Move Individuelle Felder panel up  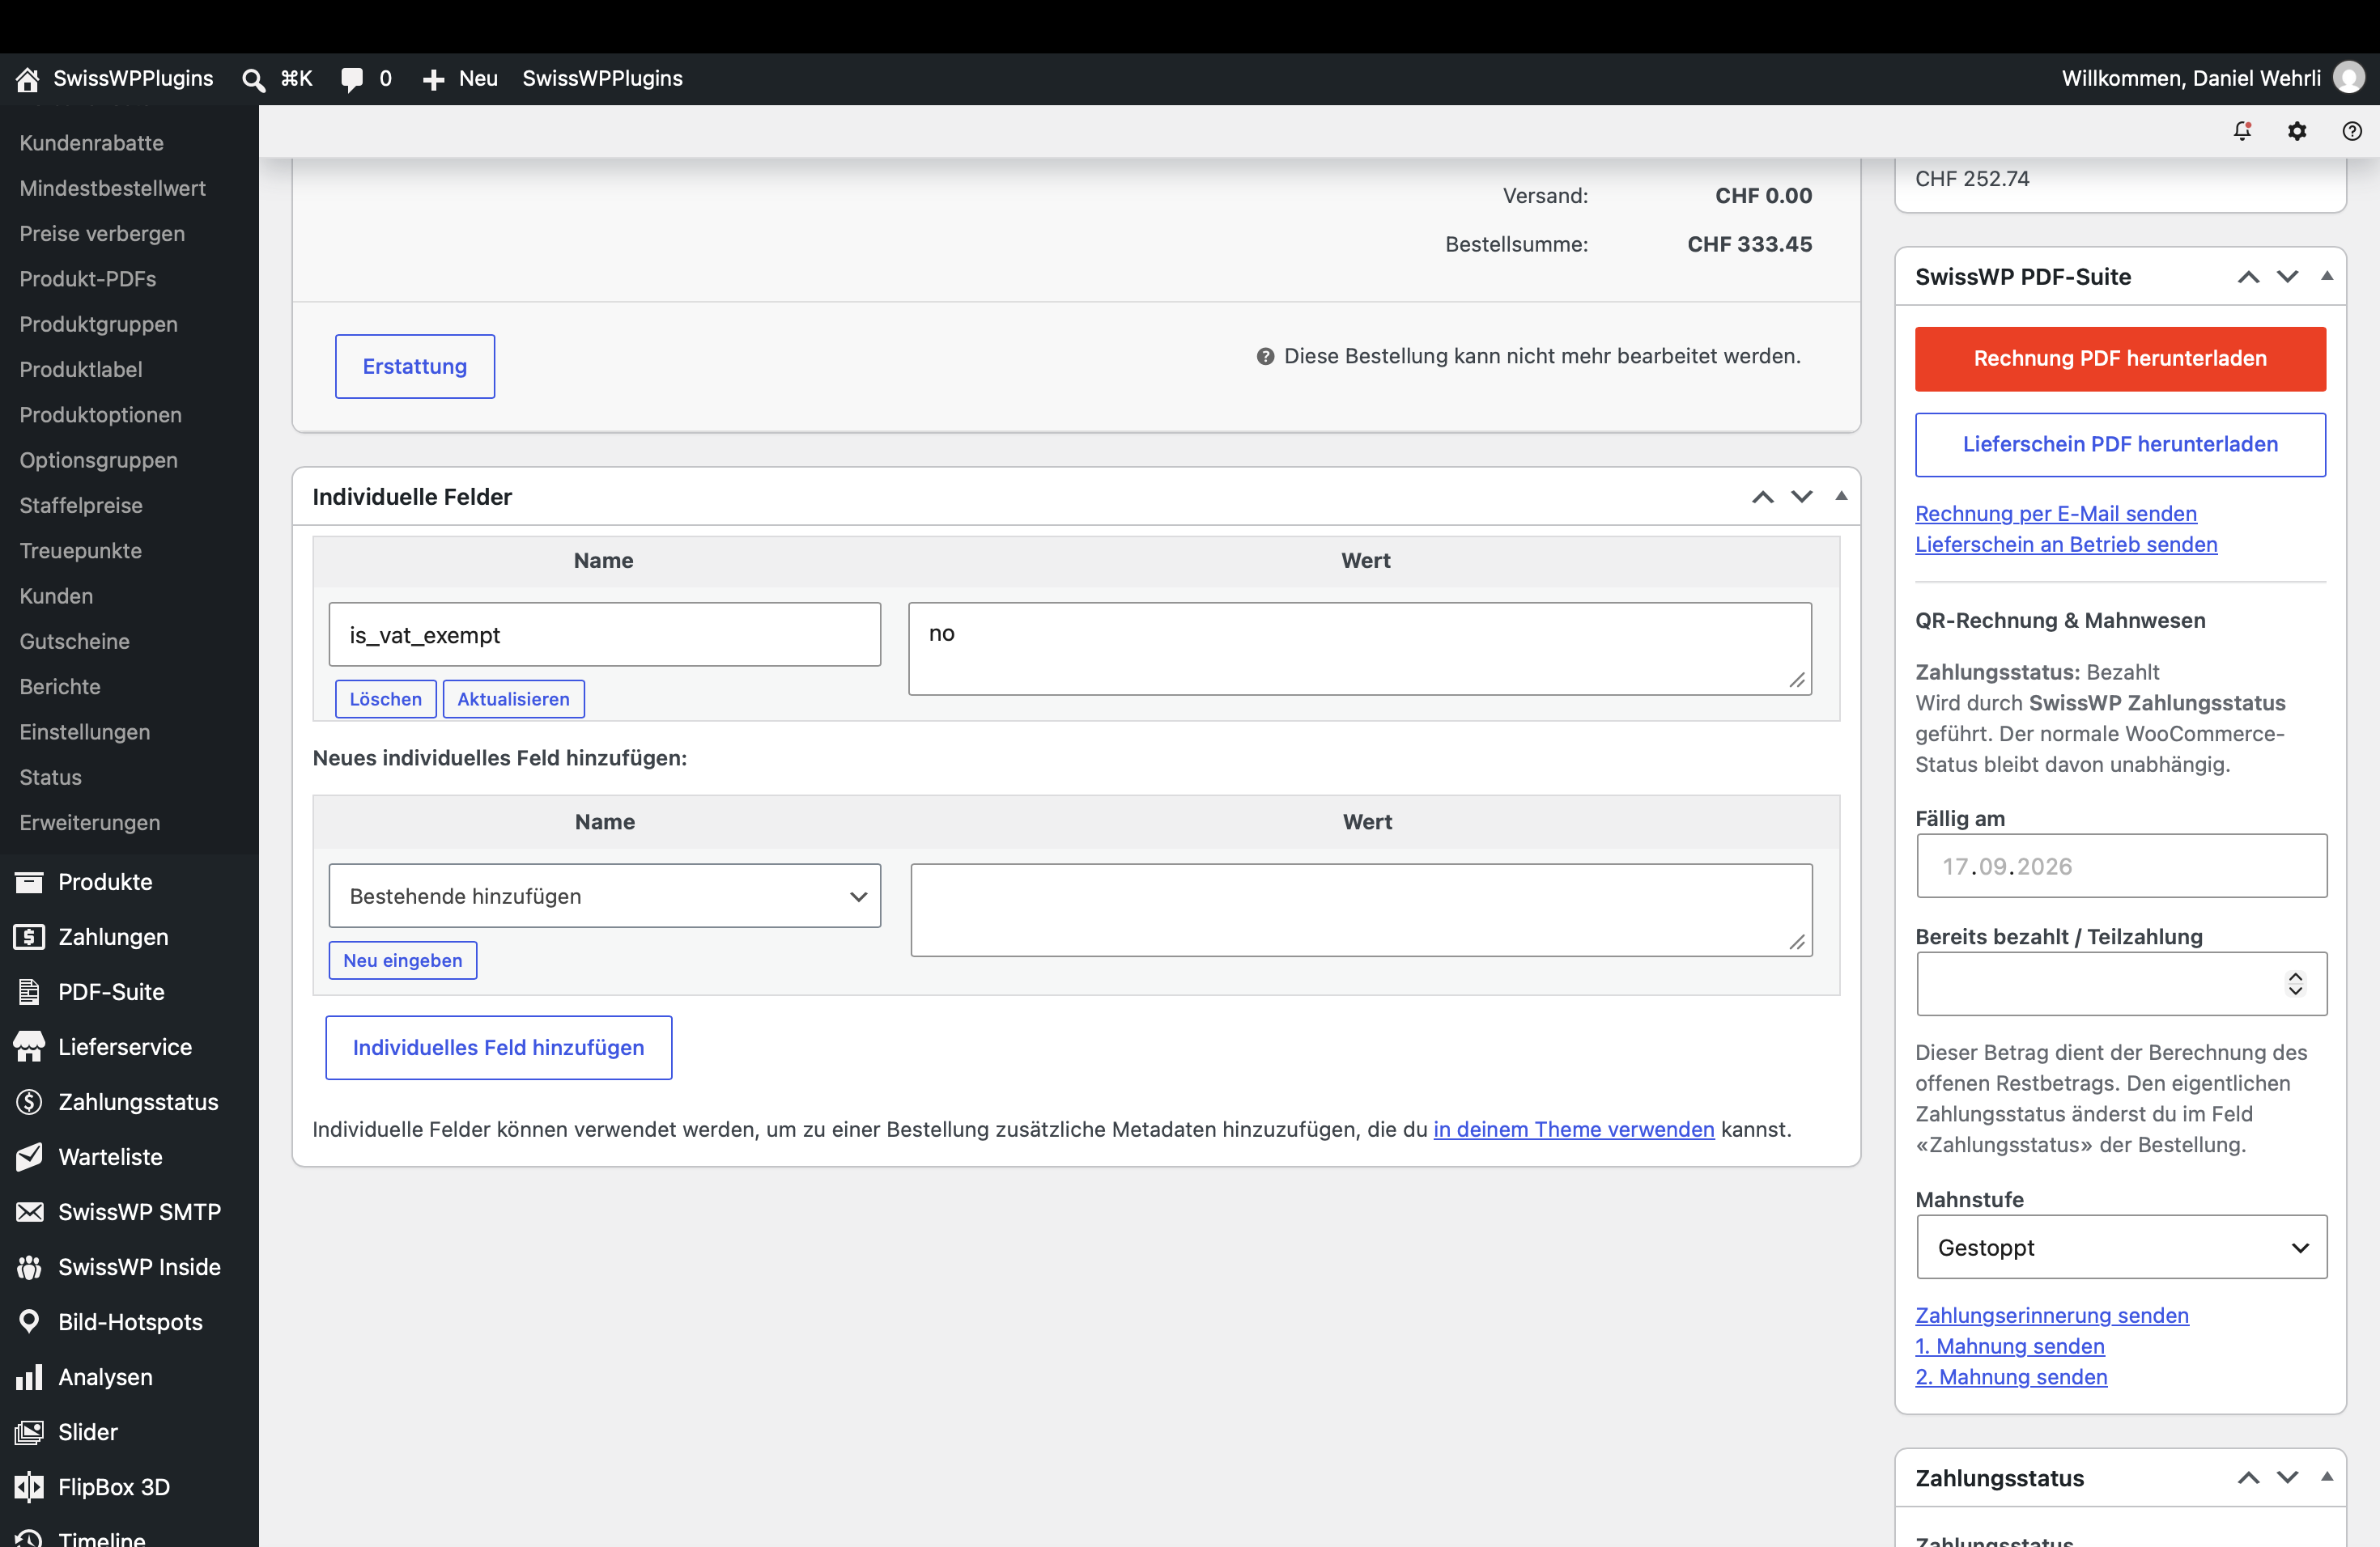(1763, 497)
